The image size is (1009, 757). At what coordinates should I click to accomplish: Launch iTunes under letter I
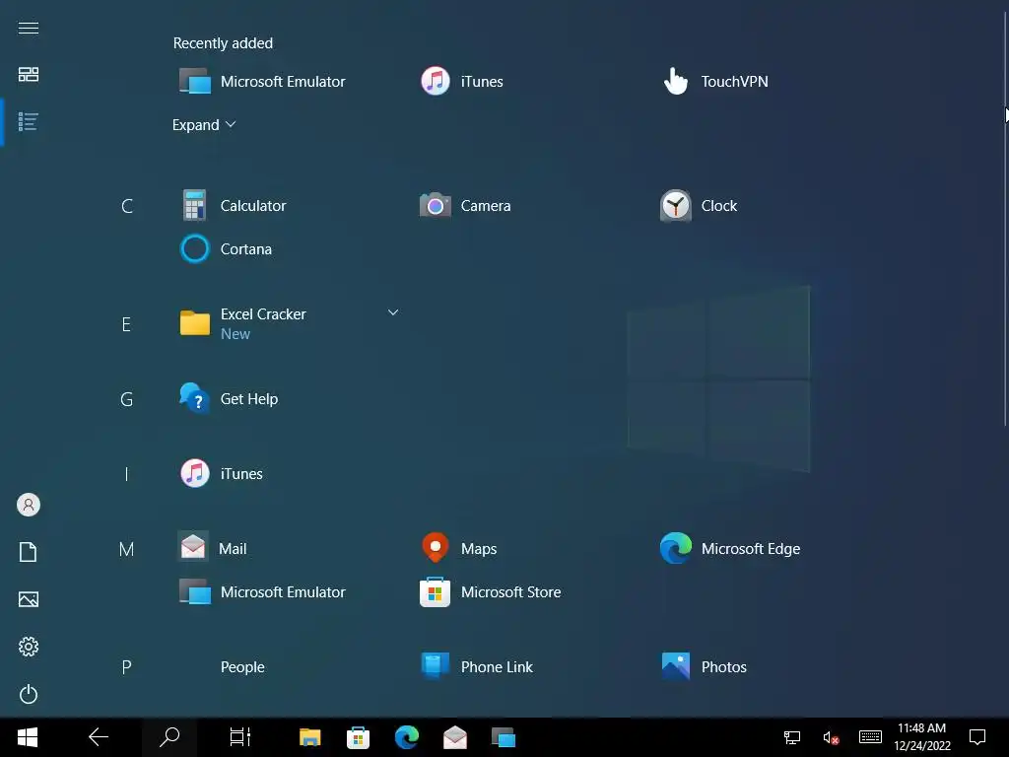tap(222, 474)
